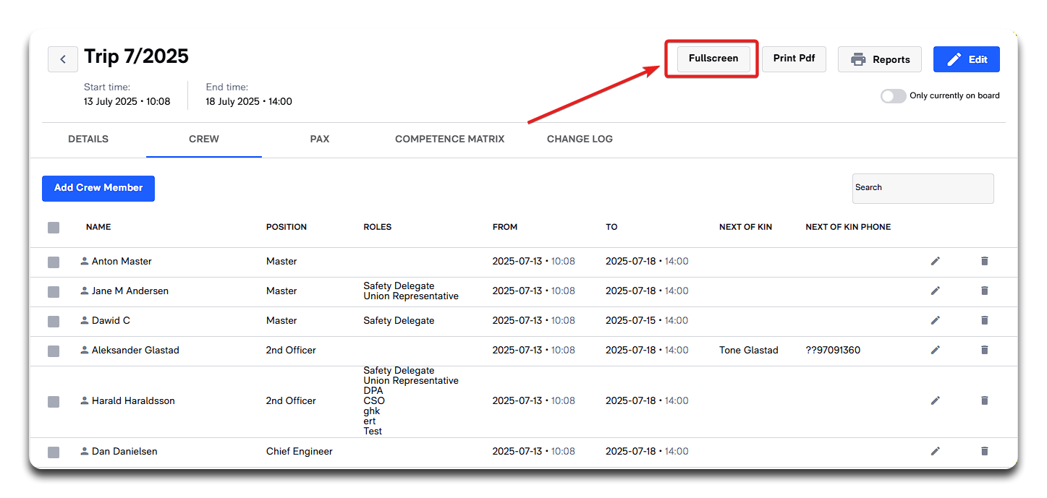This screenshot has width=1047, height=498.
Task: Switch to the Competence Matrix tab
Action: 449,139
